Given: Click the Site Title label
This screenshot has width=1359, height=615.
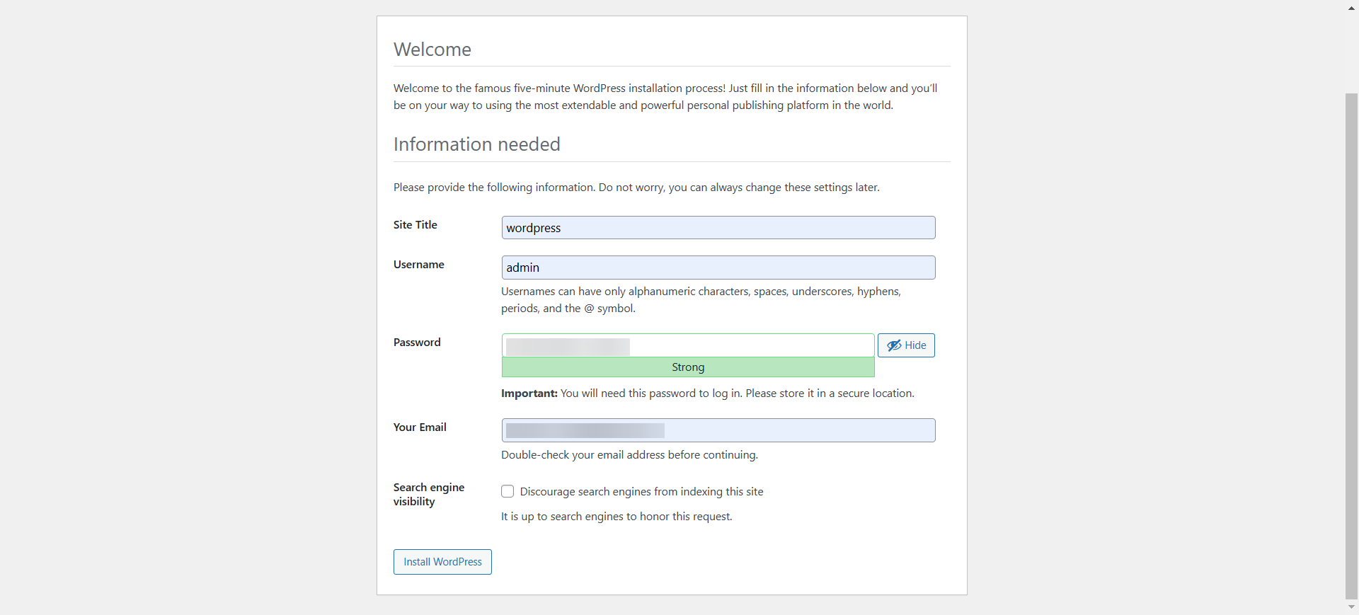Looking at the screenshot, I should point(415,224).
